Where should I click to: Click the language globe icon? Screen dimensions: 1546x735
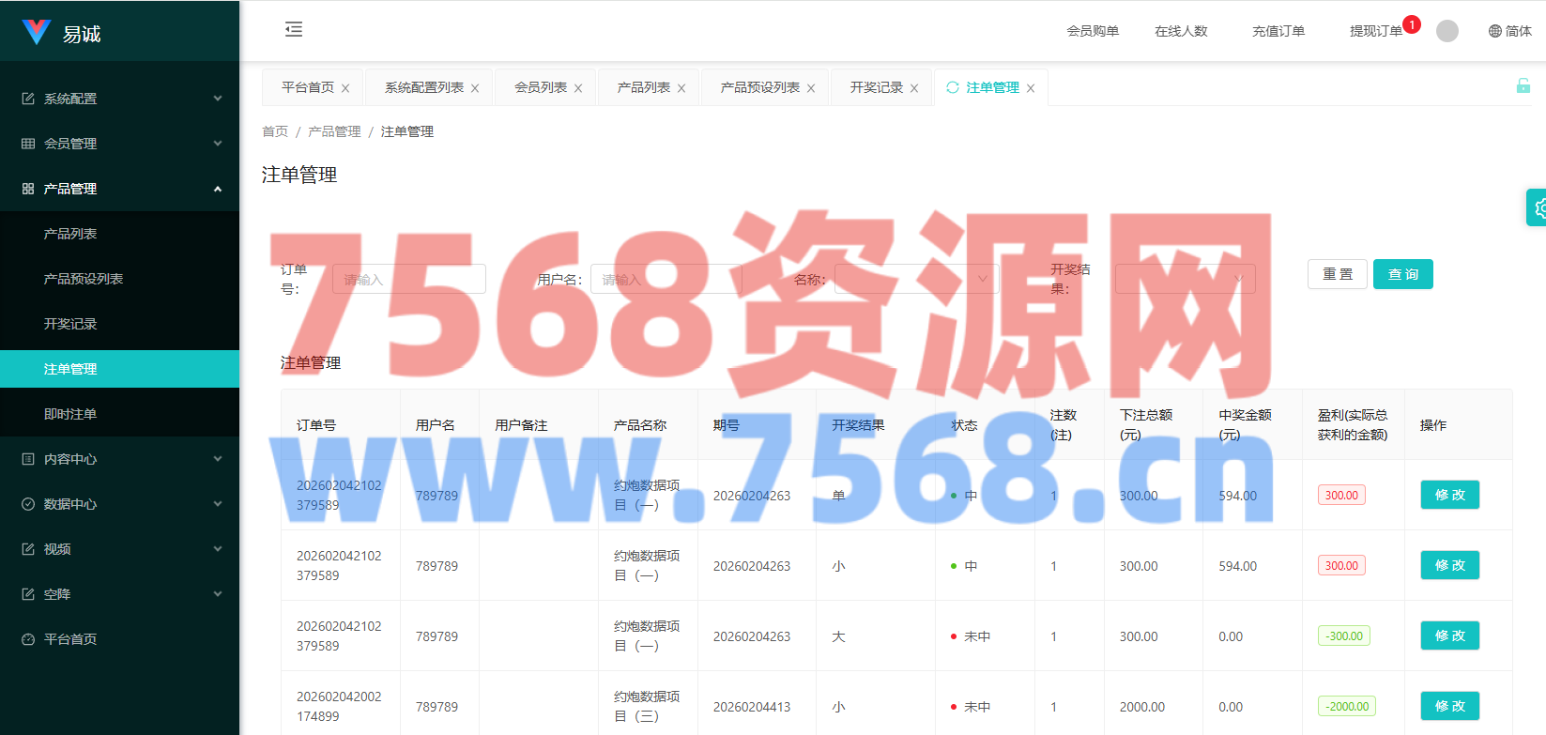point(1494,31)
